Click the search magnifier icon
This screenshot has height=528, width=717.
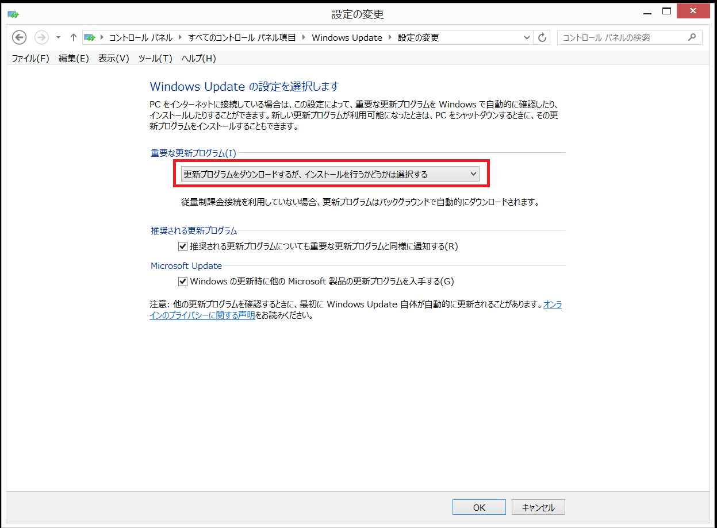[692, 37]
